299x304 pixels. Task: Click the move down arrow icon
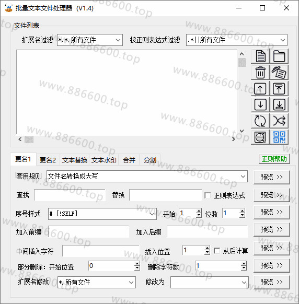(x=260, y=104)
